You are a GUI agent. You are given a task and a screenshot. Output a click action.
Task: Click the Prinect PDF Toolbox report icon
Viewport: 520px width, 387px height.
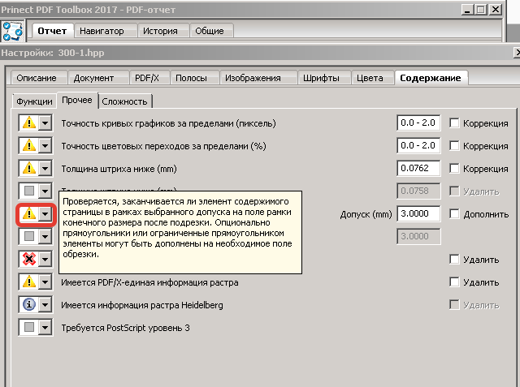tap(13, 32)
